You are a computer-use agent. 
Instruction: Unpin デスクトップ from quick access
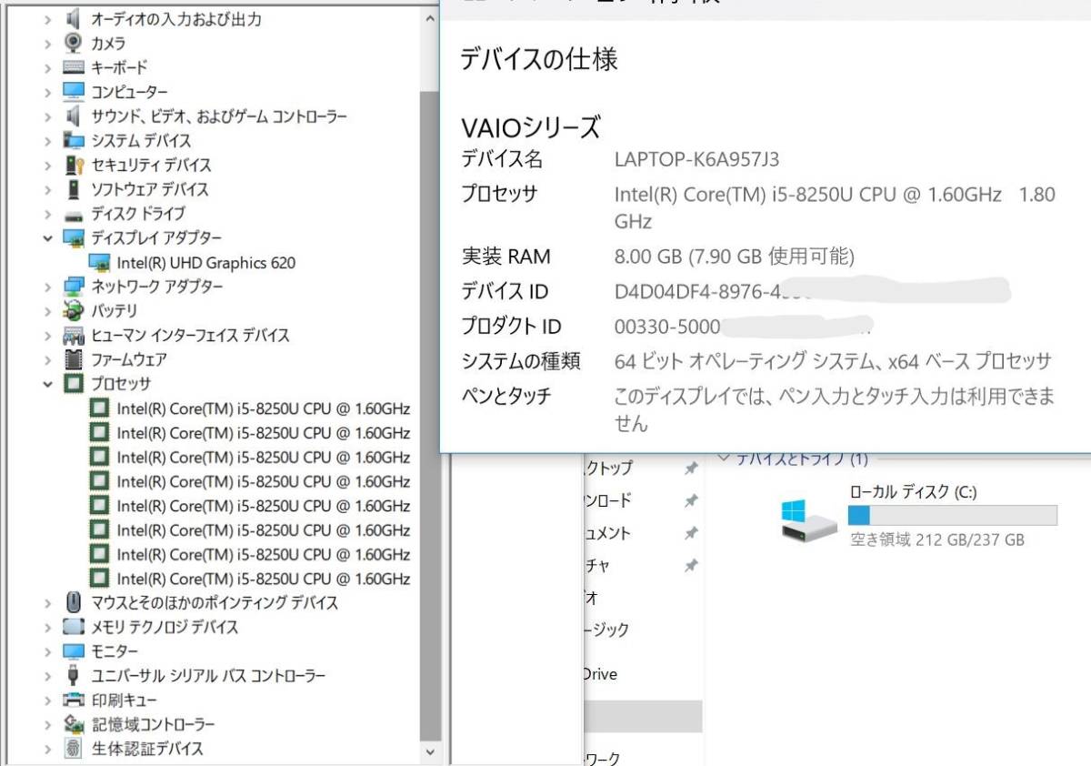691,469
